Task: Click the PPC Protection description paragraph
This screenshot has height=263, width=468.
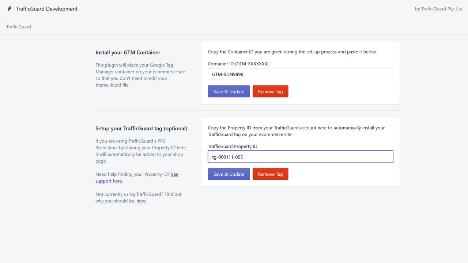Action: click(x=141, y=151)
